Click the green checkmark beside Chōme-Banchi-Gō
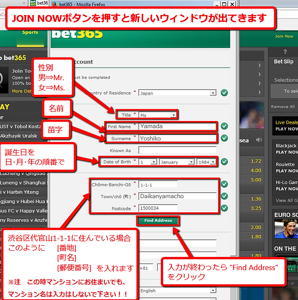Viewport: 298px width, 300px height. click(x=224, y=184)
